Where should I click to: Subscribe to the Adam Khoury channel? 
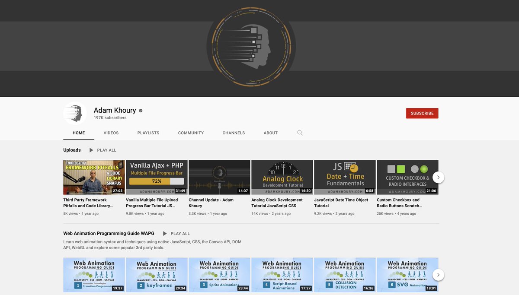click(422, 113)
